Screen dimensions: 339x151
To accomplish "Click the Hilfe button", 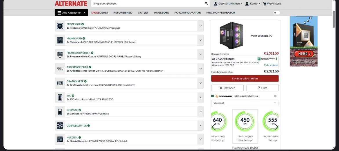I will pos(263,88).
